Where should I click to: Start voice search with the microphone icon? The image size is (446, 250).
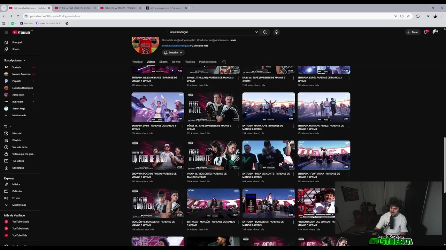(x=276, y=32)
